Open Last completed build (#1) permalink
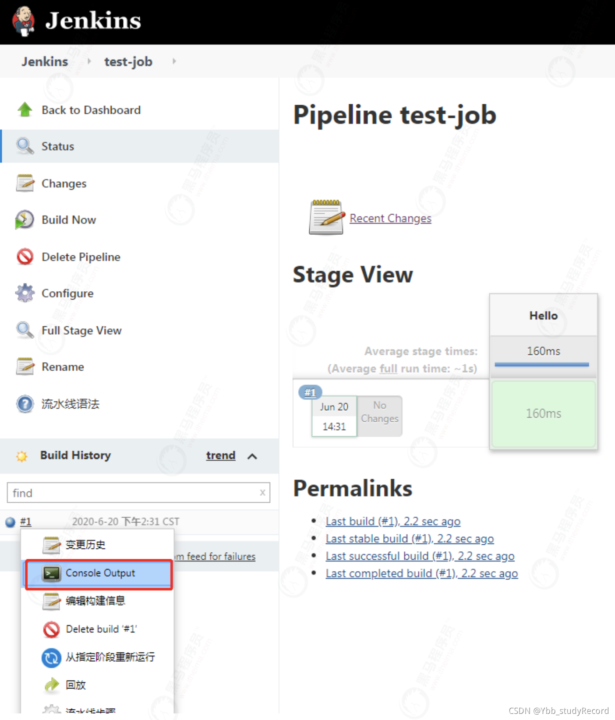Viewport: 615px width, 720px height. pos(422,573)
